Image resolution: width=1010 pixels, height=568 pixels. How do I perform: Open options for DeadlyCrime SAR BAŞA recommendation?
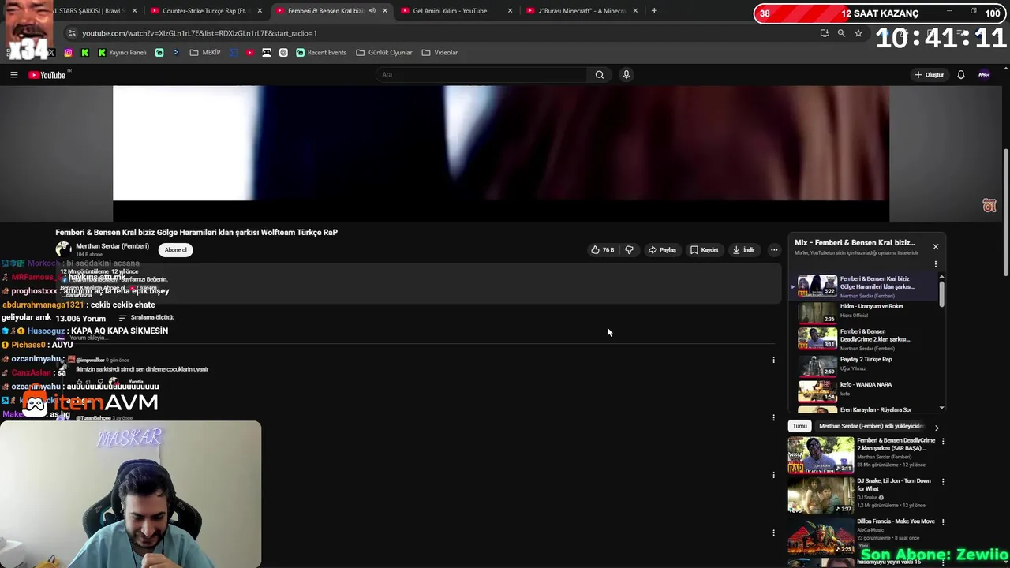click(943, 442)
